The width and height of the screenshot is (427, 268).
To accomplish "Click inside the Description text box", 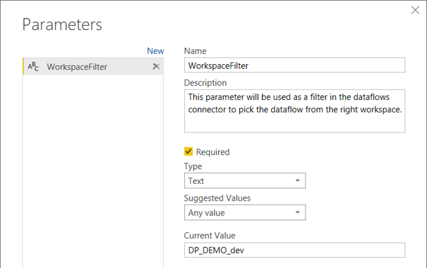I will coord(295,111).
